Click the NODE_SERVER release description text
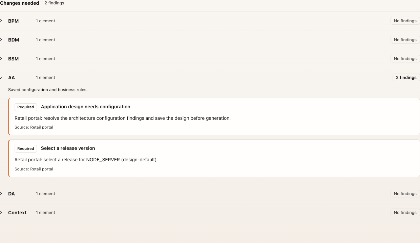Image resolution: width=420 pixels, height=243 pixels. pyautogui.click(x=86, y=160)
